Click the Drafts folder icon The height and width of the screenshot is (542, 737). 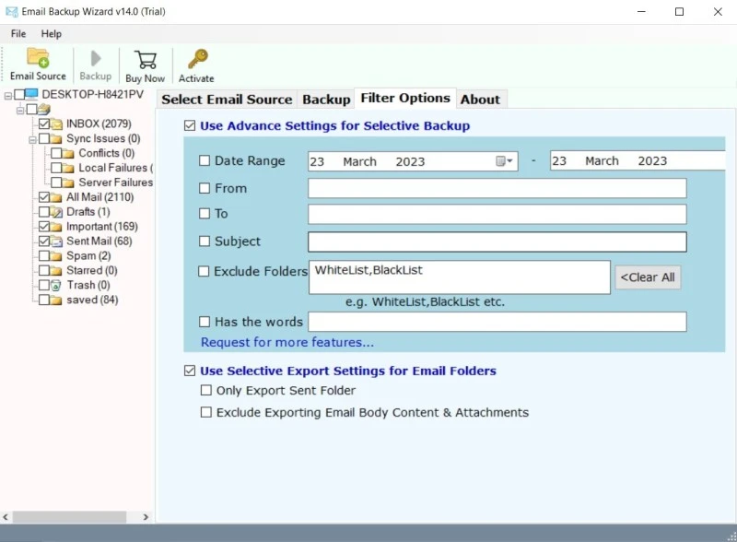pos(56,212)
